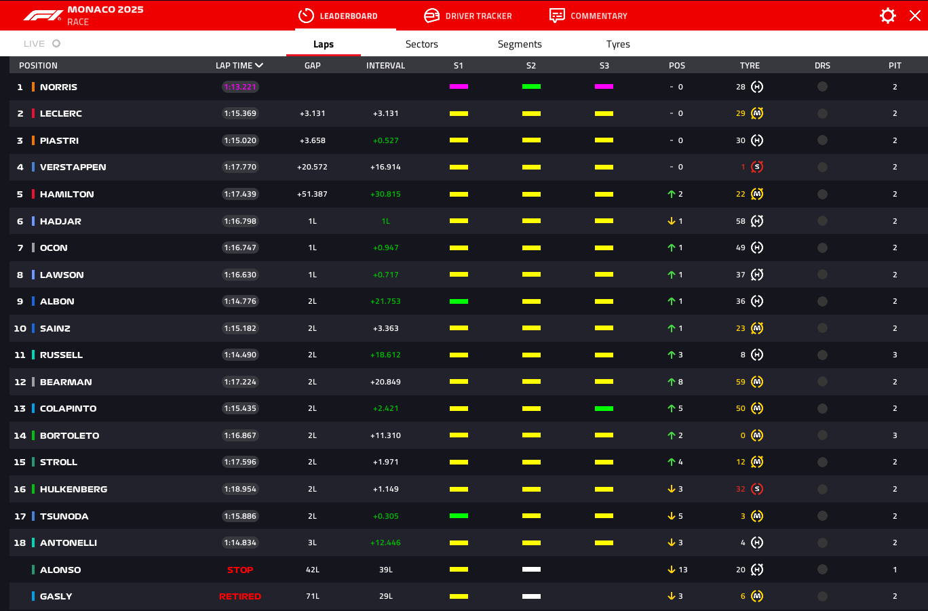Screen dimensions: 928x611
Task: Click Norris DRS indicator dot
Action: tap(822, 87)
